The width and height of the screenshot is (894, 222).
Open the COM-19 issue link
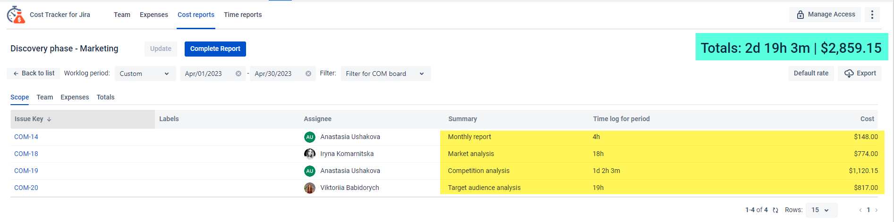tap(26, 171)
